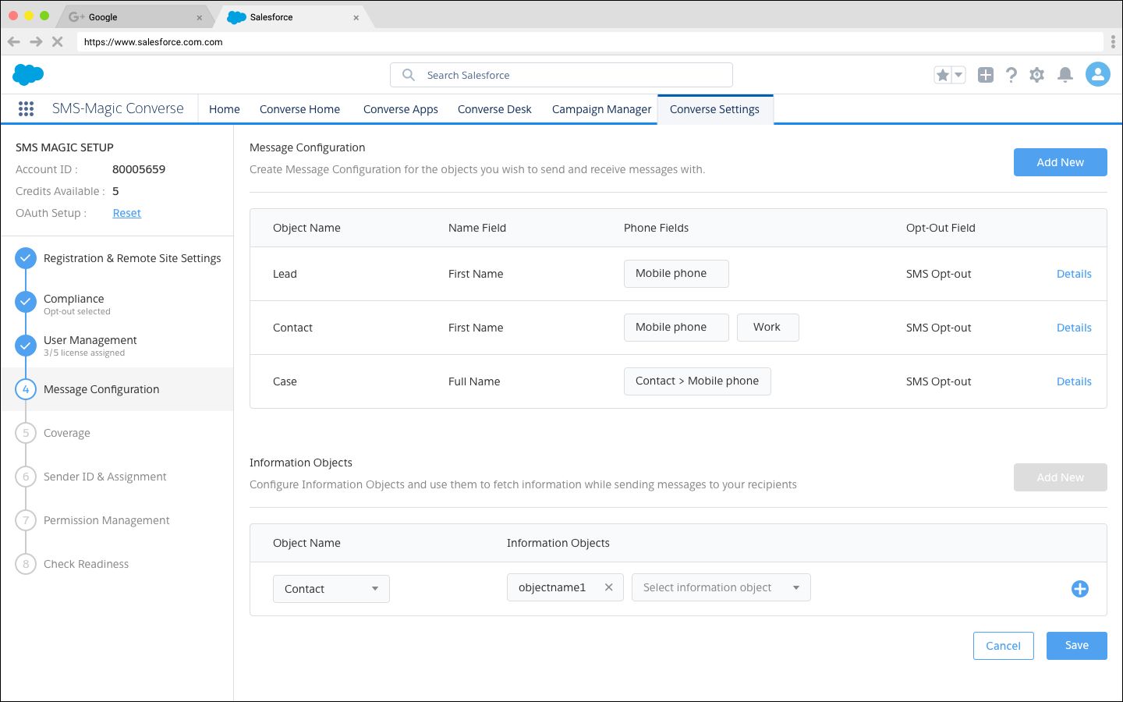Open the help question mark icon
This screenshot has height=702, width=1123.
point(1011,75)
